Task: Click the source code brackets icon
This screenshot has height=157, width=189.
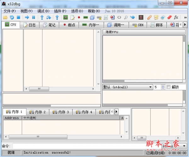Action: point(119,17)
